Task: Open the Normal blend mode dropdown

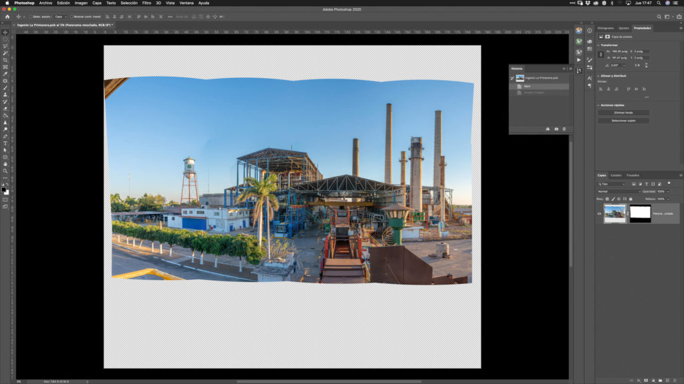Action: [x=618, y=191]
